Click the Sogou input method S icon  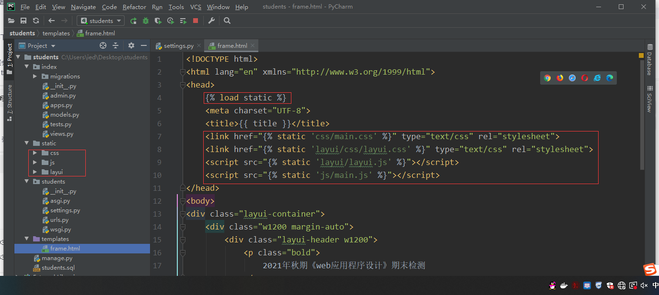click(650, 270)
